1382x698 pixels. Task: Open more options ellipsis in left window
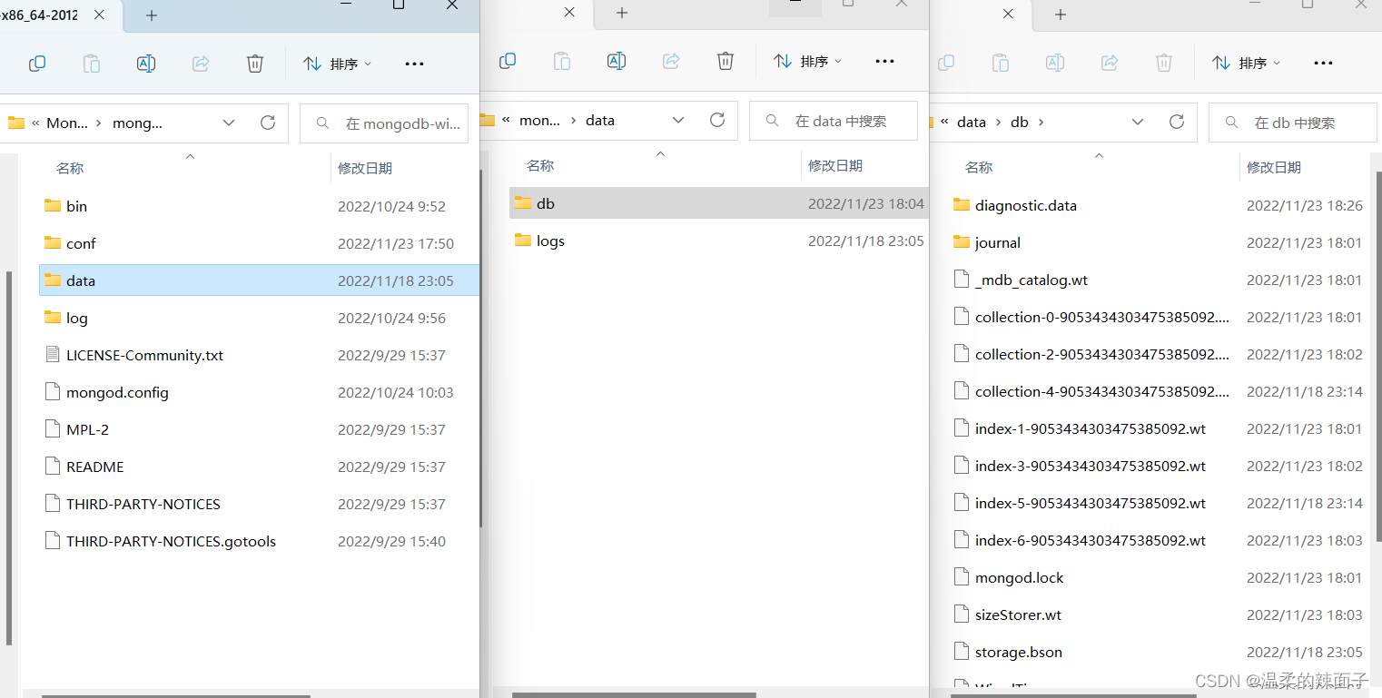414,64
